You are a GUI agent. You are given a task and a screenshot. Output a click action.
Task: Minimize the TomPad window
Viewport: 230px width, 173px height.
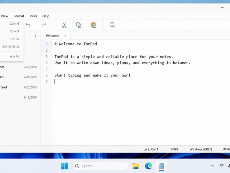pos(222,7)
